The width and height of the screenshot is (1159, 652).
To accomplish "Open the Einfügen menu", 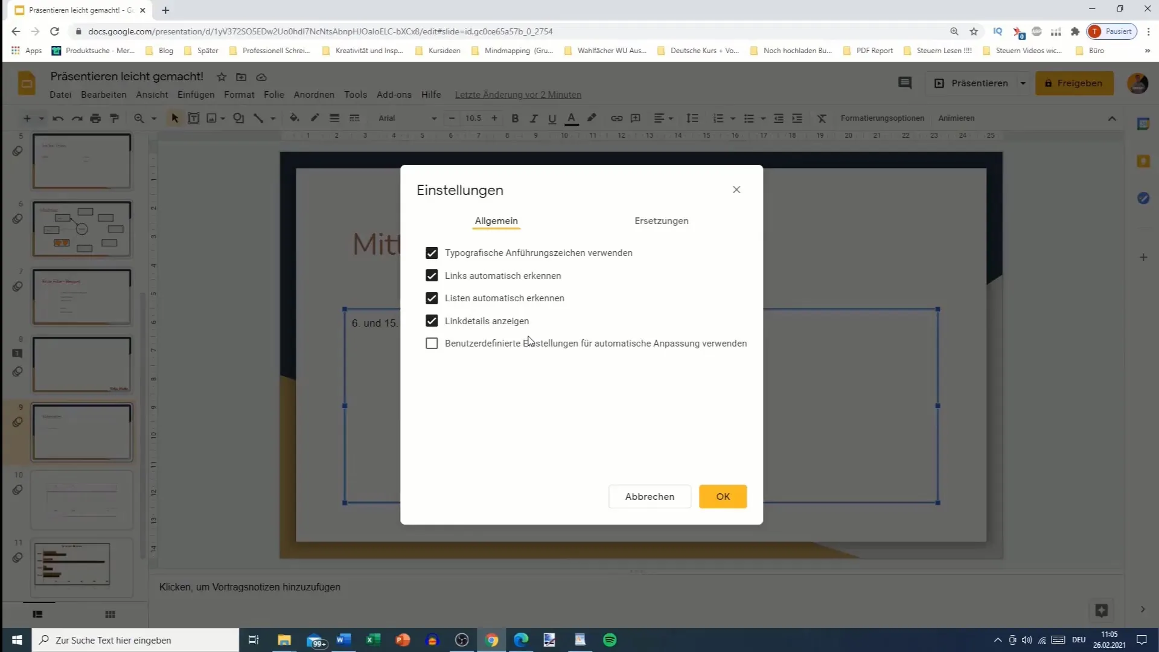I will tap(196, 95).
